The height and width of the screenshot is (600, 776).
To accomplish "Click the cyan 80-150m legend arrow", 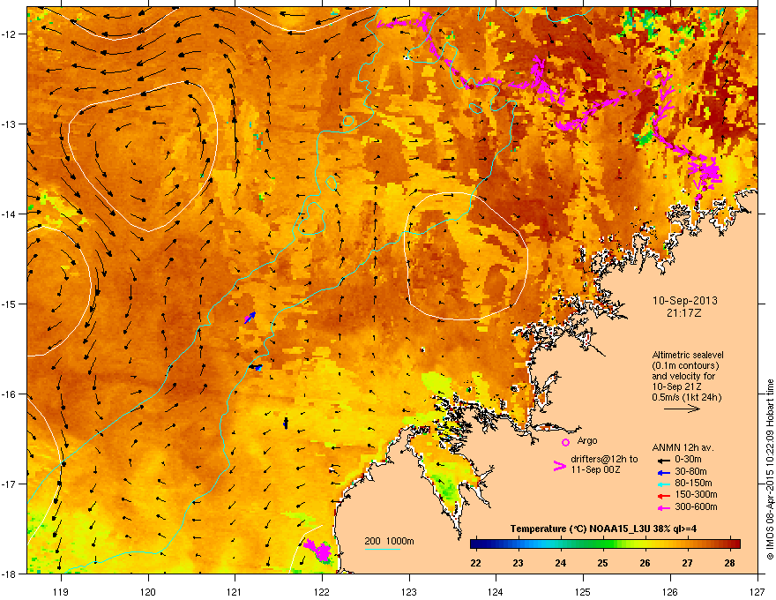I will [x=663, y=484].
